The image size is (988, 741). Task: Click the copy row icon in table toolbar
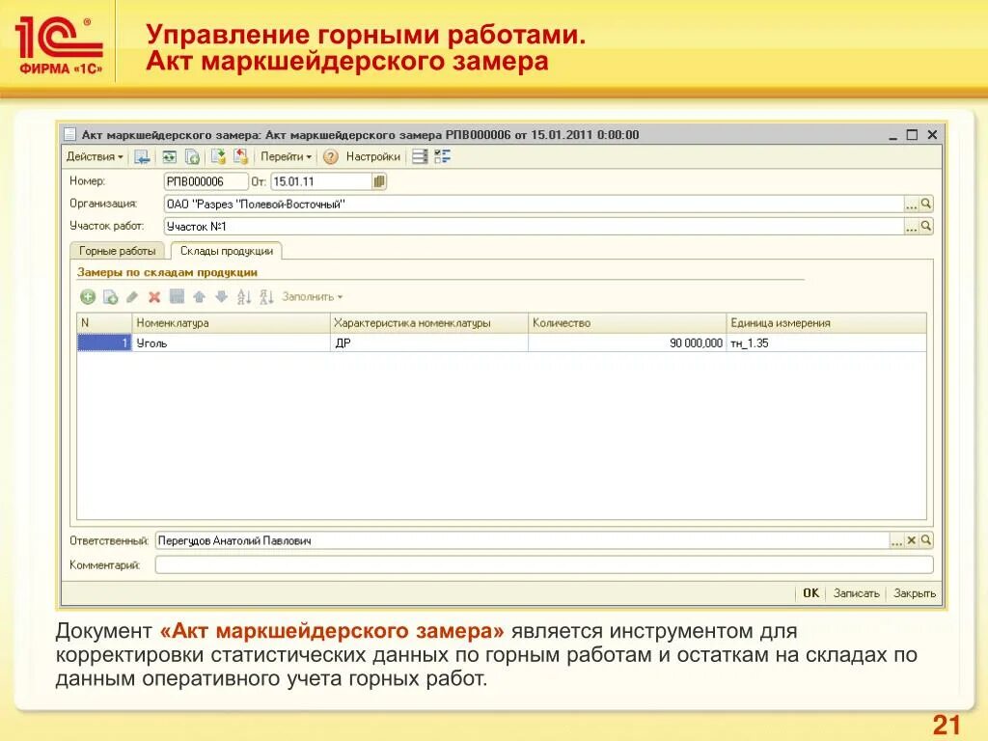pos(110,297)
